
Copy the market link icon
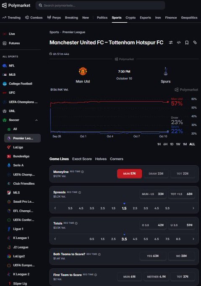[x=195, y=42]
